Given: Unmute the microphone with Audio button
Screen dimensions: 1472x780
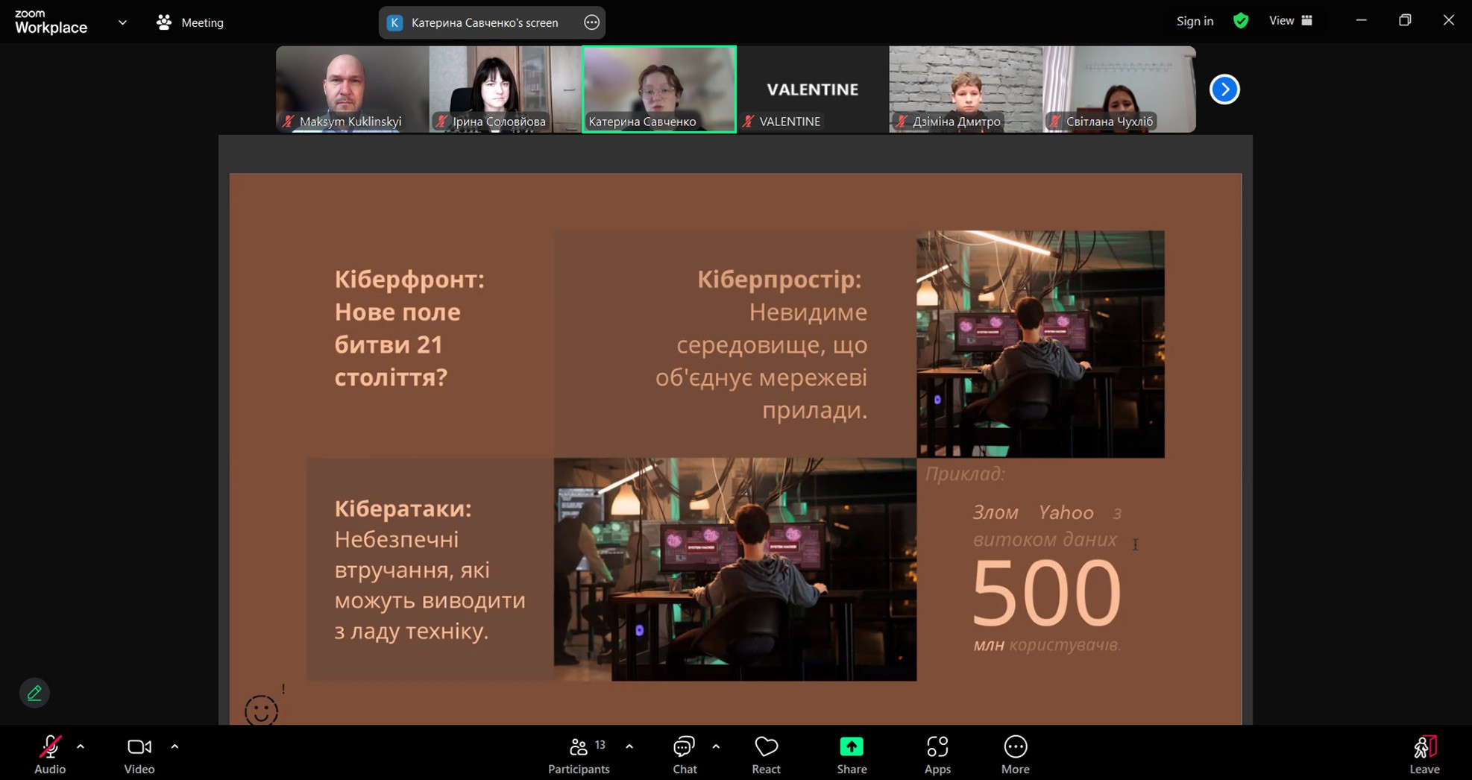Looking at the screenshot, I should click(x=50, y=755).
